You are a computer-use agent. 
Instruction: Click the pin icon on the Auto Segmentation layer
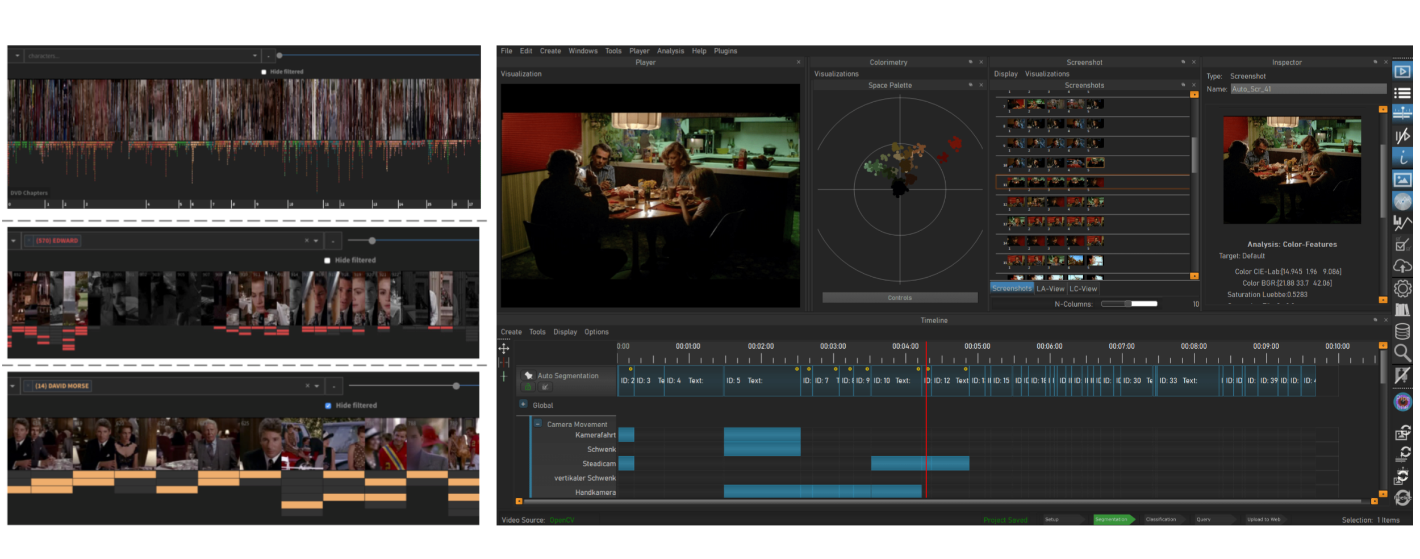pos(528,376)
